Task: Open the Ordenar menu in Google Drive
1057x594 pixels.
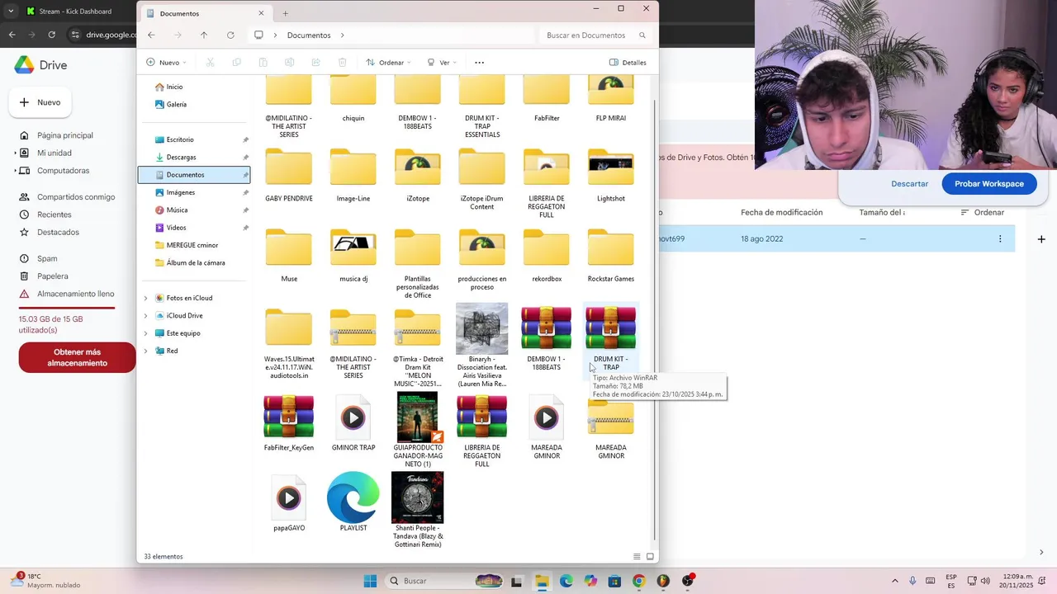Action: click(983, 213)
